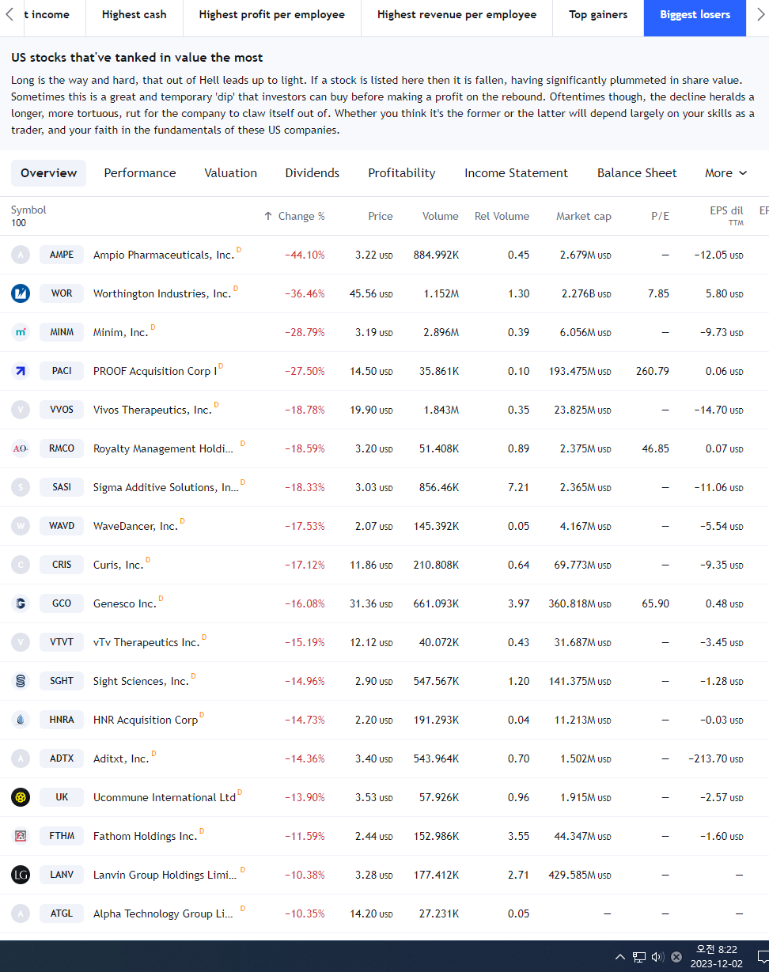The width and height of the screenshot is (769, 972).
Task: Open the taskbar network icon
Action: pyautogui.click(x=639, y=957)
